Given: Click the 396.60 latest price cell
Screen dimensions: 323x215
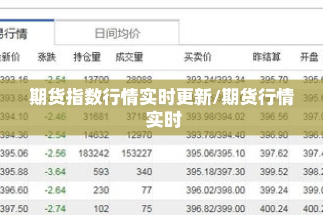Looking at the screenshot, I should (x=14, y=190).
